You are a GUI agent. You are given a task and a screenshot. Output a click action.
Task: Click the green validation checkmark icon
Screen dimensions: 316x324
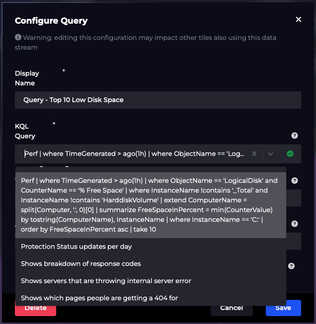pos(290,154)
